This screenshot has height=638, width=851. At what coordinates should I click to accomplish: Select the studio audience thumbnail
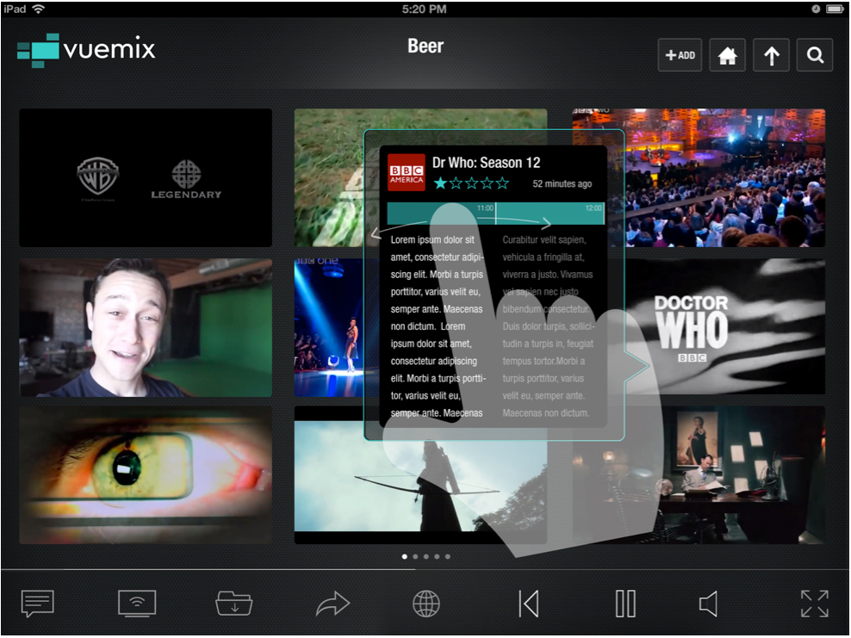point(724,178)
